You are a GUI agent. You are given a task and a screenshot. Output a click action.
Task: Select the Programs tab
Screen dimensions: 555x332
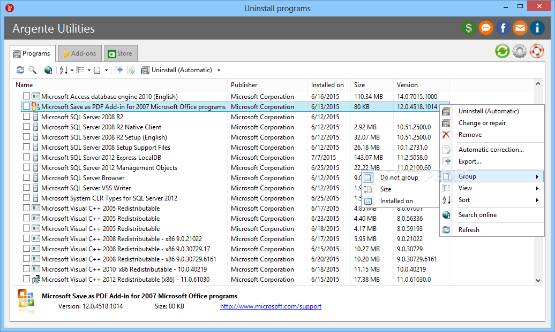tap(32, 53)
